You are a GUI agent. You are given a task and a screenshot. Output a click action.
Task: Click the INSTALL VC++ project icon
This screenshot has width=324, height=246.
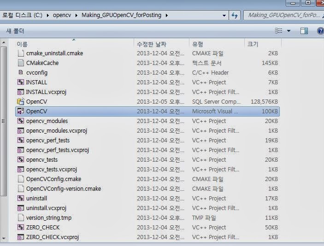pyautogui.click(x=21, y=82)
